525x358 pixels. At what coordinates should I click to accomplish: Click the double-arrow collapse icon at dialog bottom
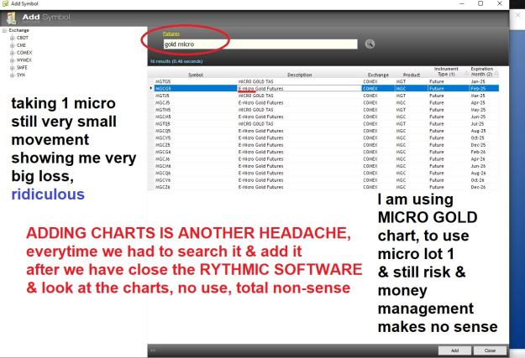[x=153, y=350]
